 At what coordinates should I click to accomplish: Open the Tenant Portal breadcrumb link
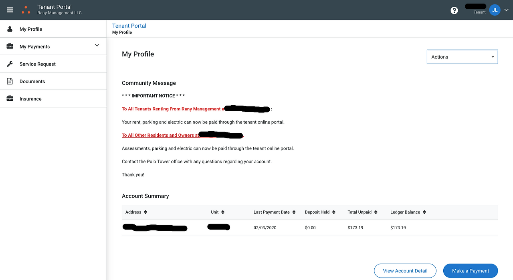129,26
